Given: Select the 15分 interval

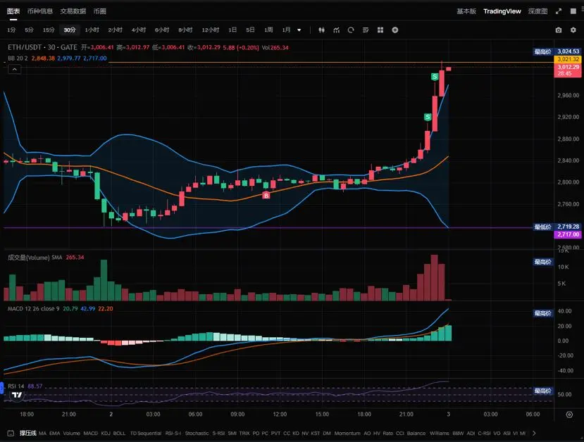Looking at the screenshot, I should (49, 30).
